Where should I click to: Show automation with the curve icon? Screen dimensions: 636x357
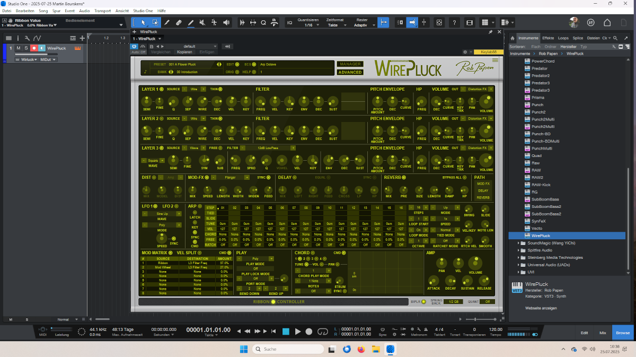coord(37,38)
